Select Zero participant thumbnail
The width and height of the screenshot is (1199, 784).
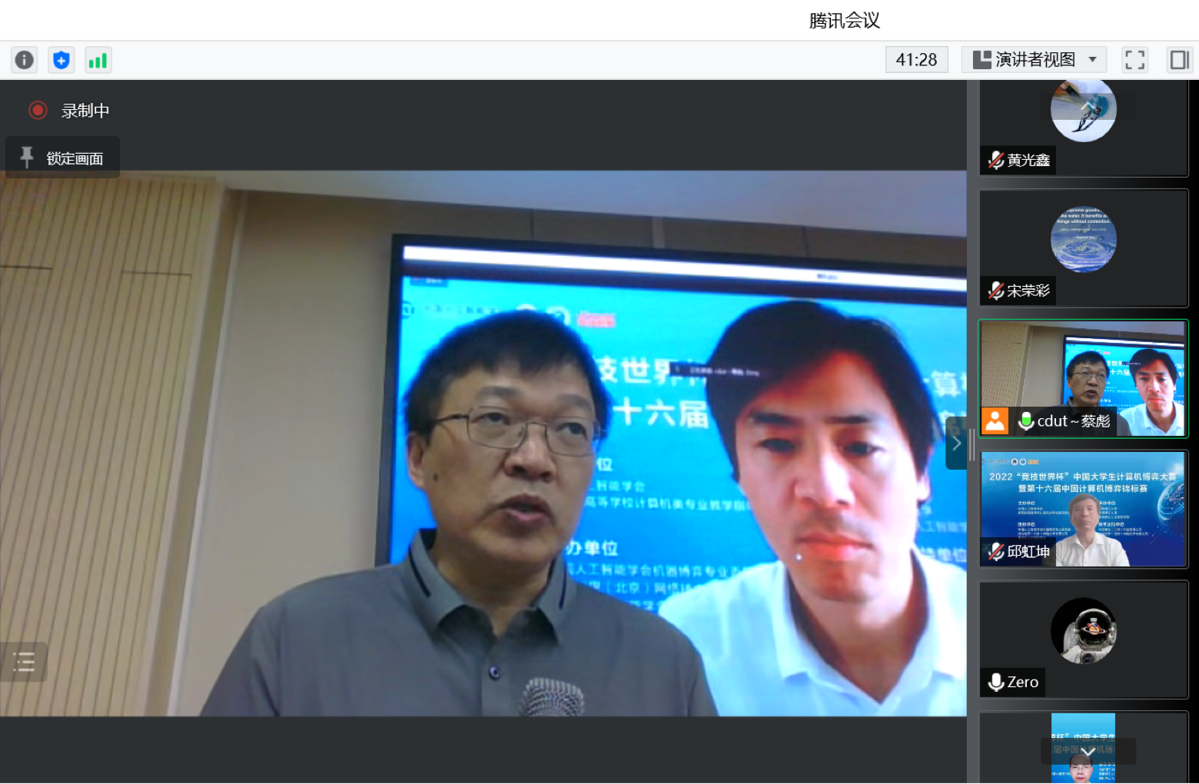coord(1084,639)
